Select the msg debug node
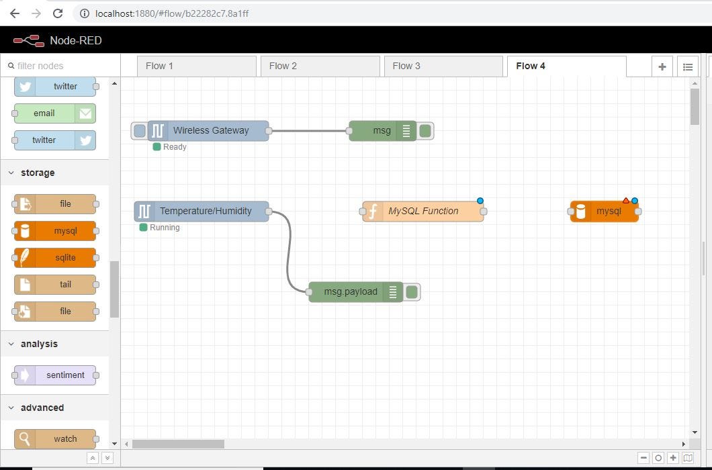This screenshot has width=712, height=470. 382,131
